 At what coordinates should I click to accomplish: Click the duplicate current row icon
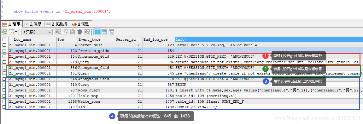click(x=65, y=32)
